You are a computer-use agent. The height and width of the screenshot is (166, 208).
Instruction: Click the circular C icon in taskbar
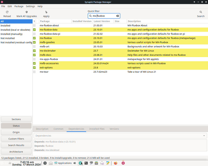coord(45,163)
